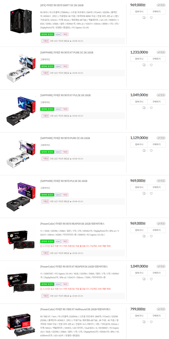
Task: Open SAPPHIRE RX 9070 PURE OC D6 16GB title link
Action: pos(65,138)
